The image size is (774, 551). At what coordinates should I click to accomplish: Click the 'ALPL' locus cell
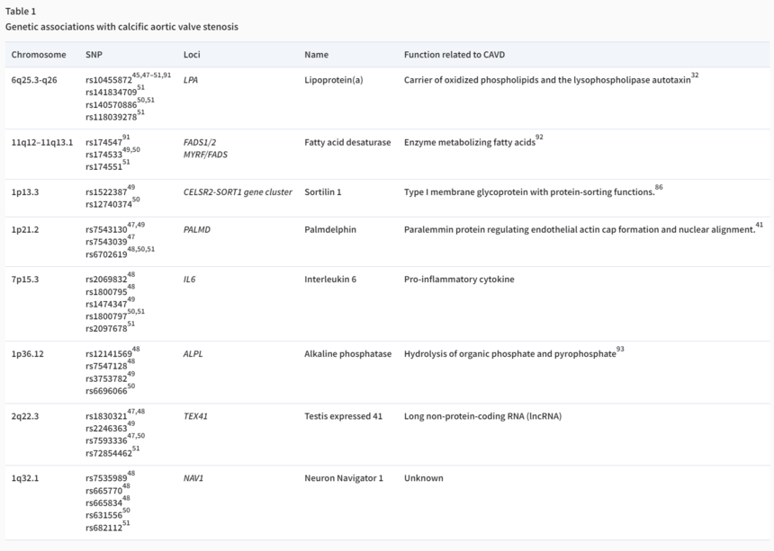coord(193,354)
